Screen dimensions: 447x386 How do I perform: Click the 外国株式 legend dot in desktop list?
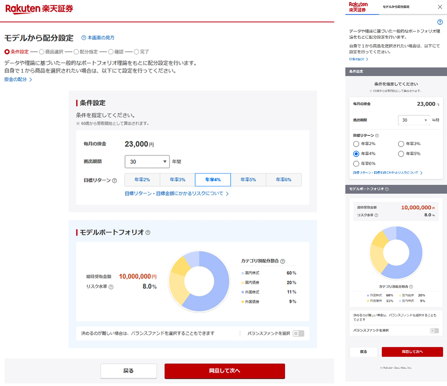(x=243, y=292)
